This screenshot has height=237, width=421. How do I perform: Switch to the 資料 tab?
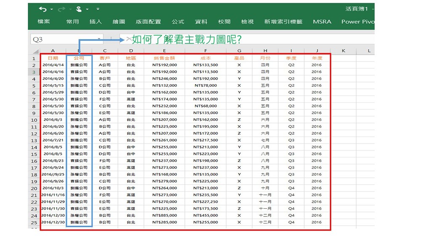[x=201, y=21]
